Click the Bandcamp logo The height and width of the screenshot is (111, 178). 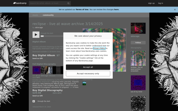[20, 3]
